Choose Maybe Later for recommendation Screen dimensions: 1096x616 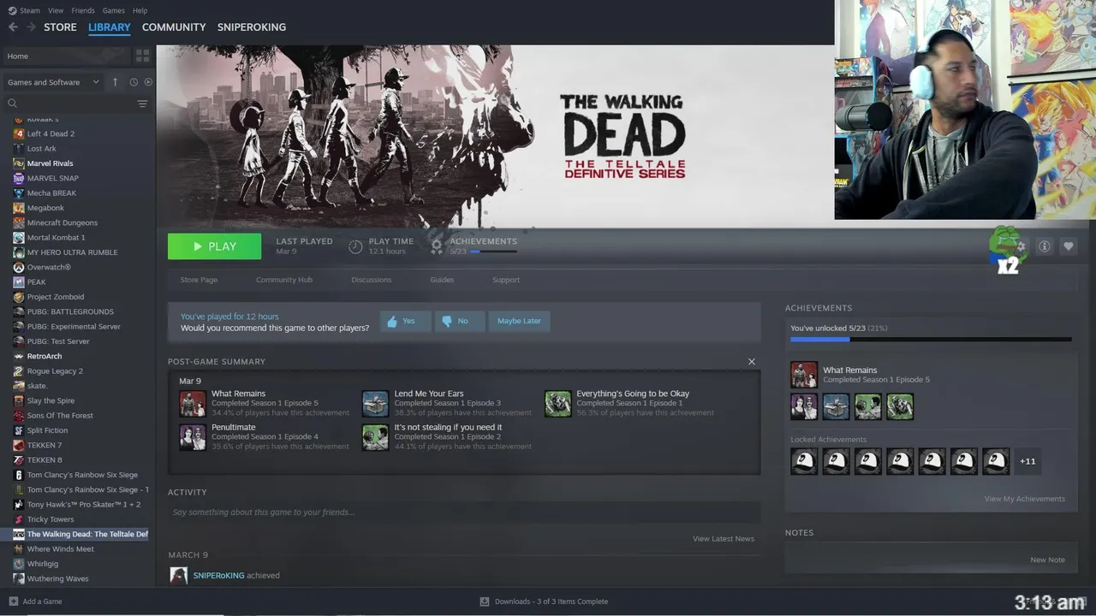[519, 321]
